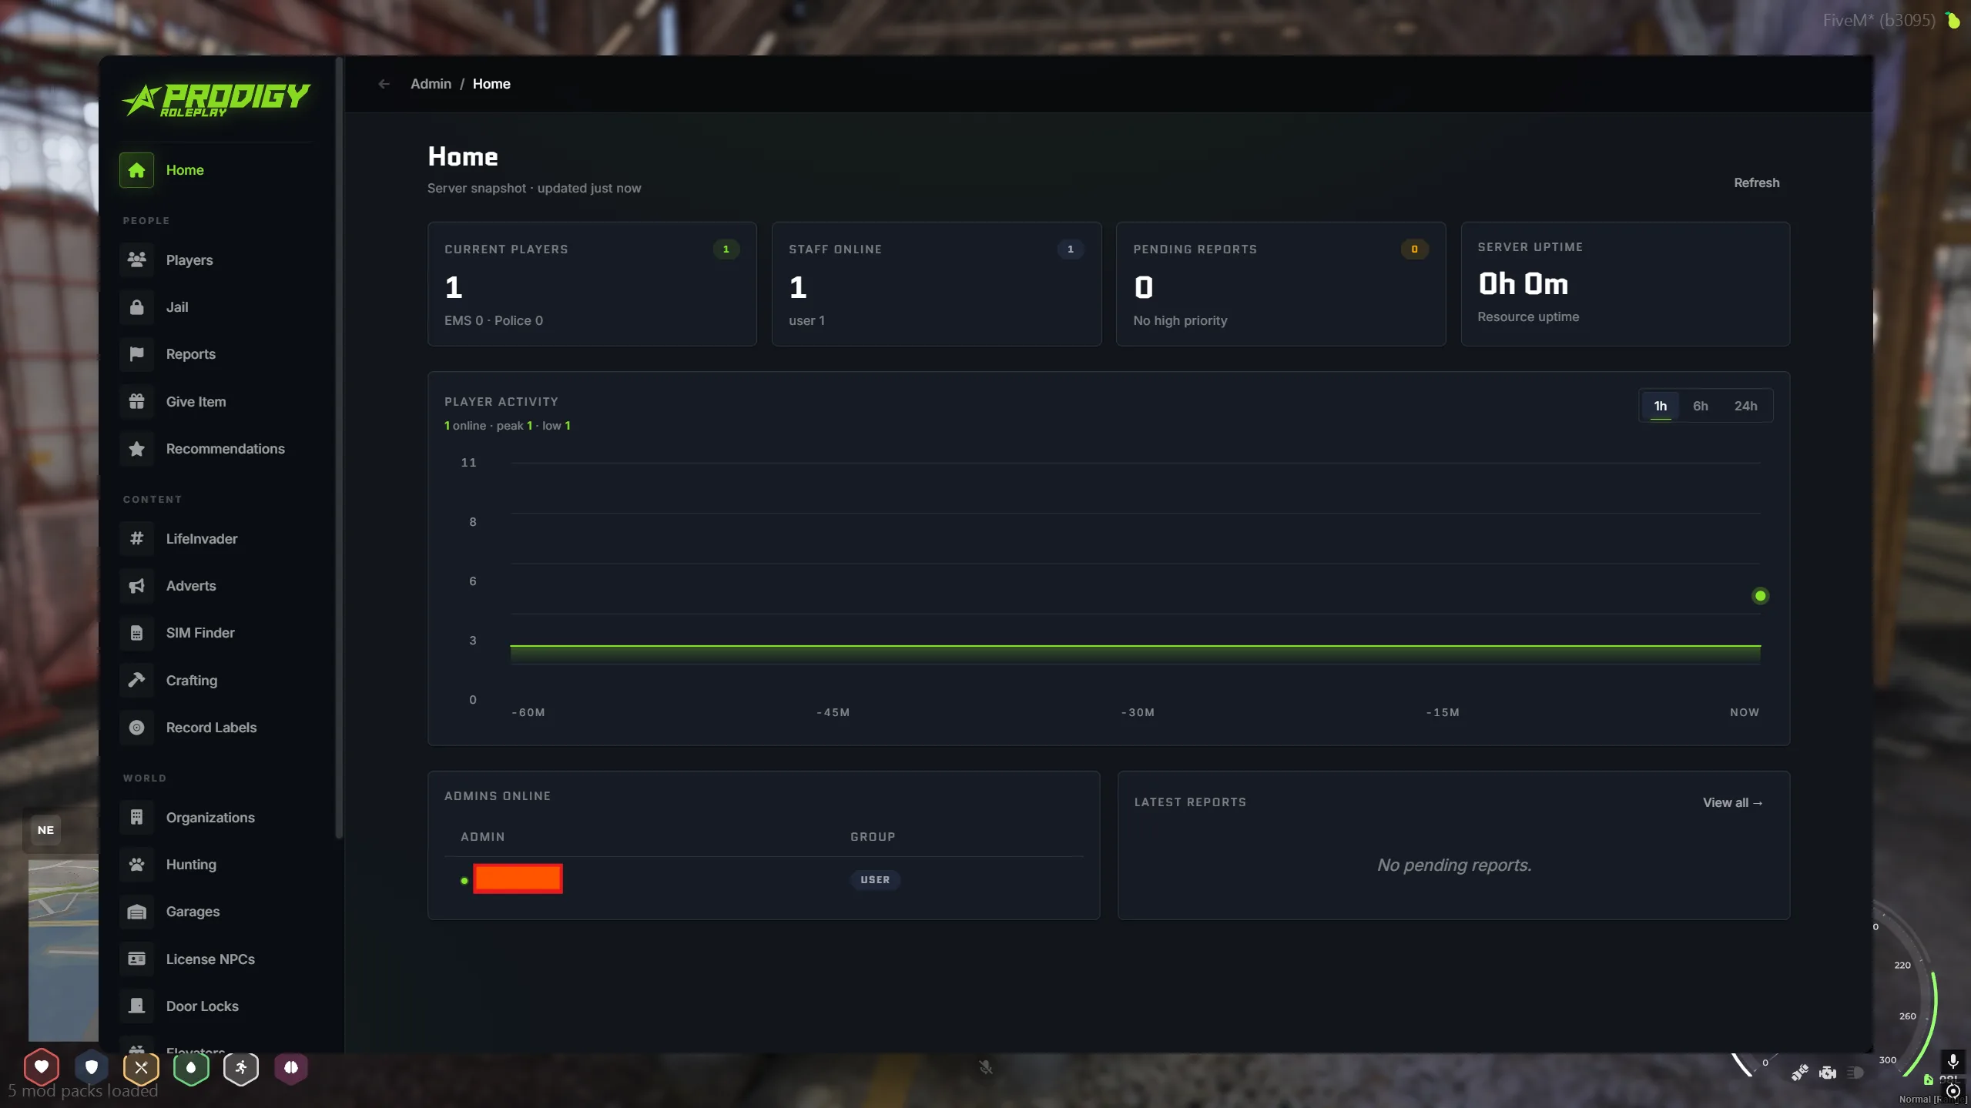Click the Record Labels disc icon
Image resolution: width=1971 pixels, height=1108 pixels.
(x=136, y=728)
